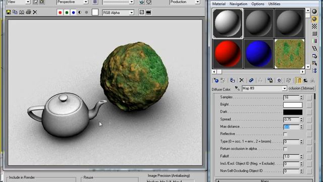This screenshot has height=182, width=323.
Task: Toggle Show End Result button
Action: 298,80
